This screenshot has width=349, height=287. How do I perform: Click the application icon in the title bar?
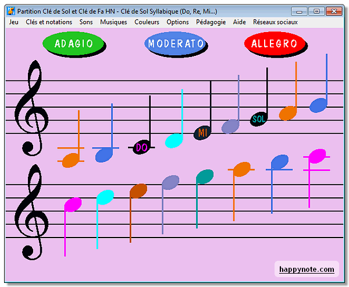pyautogui.click(x=11, y=11)
